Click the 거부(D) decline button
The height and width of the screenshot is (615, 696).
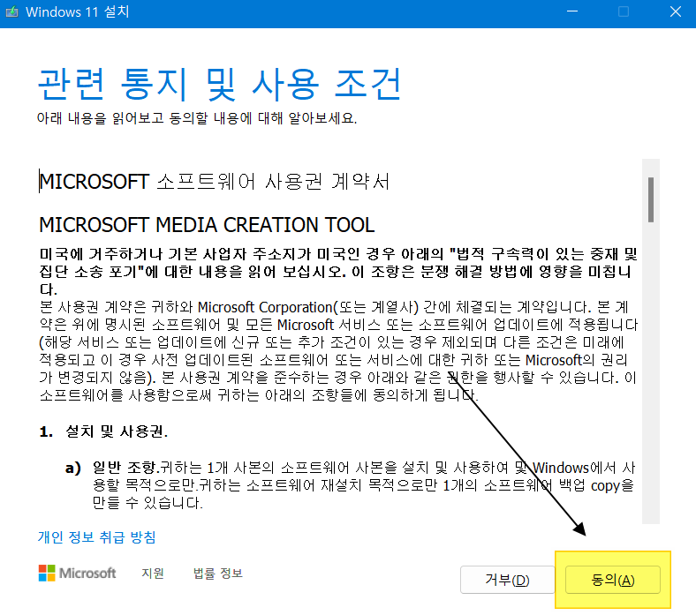[x=507, y=580]
